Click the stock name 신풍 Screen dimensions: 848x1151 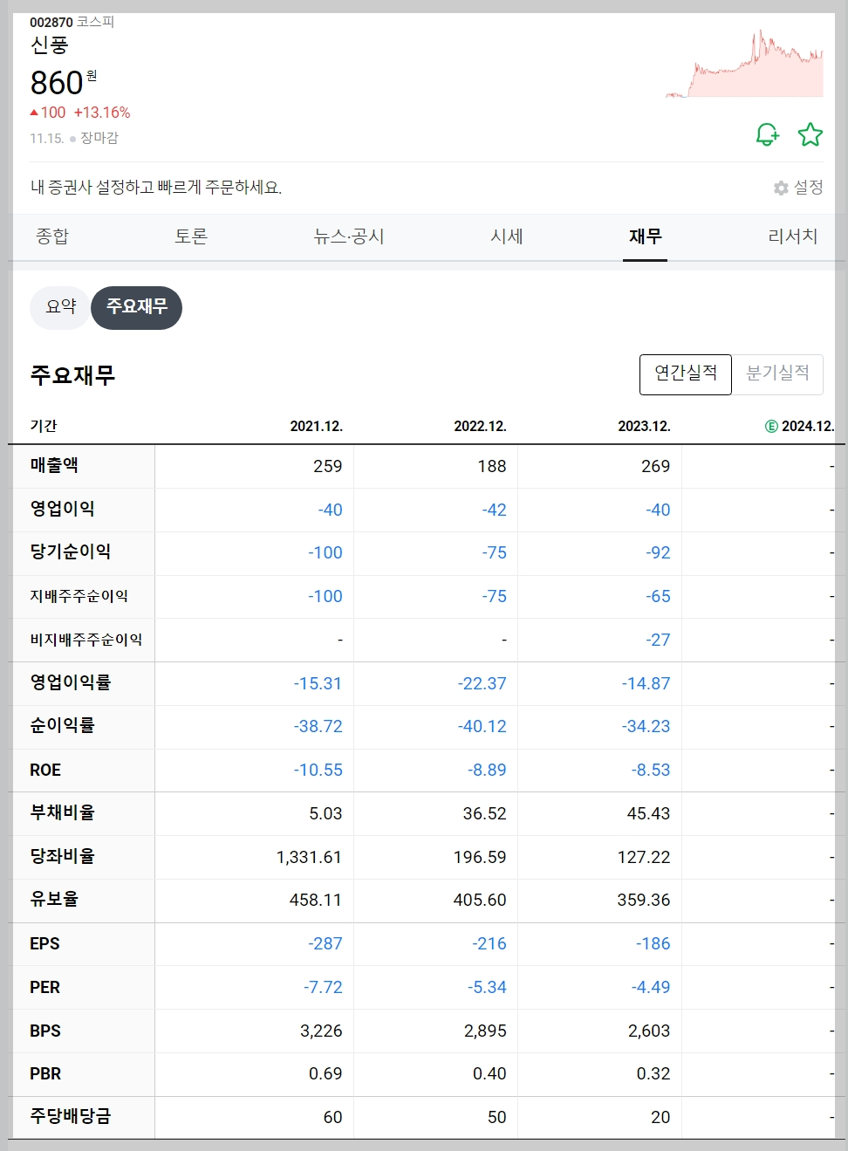49,45
